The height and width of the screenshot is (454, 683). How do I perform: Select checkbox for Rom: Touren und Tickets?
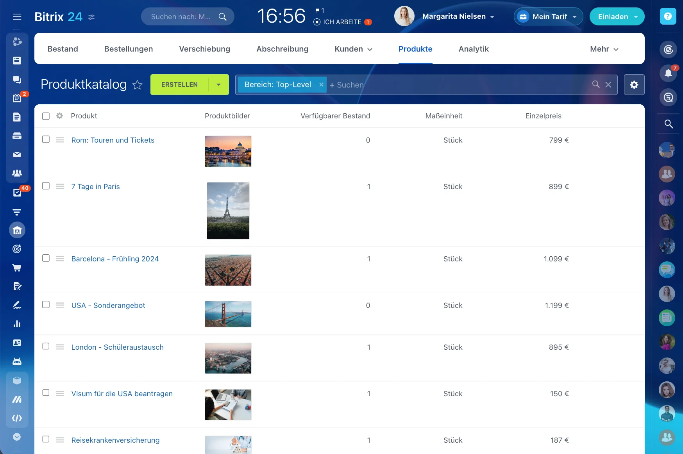(46, 139)
